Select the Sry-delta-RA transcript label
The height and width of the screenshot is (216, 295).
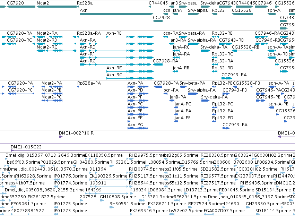click(214, 47)
